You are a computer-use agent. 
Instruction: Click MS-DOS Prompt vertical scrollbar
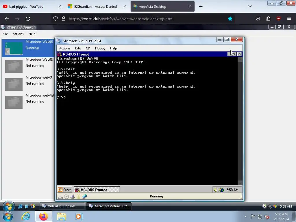point(240,121)
